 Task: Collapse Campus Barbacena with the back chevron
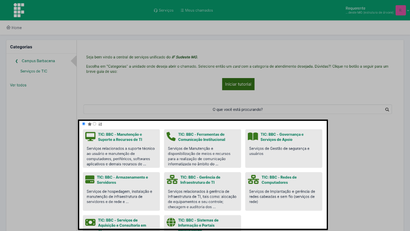16,61
